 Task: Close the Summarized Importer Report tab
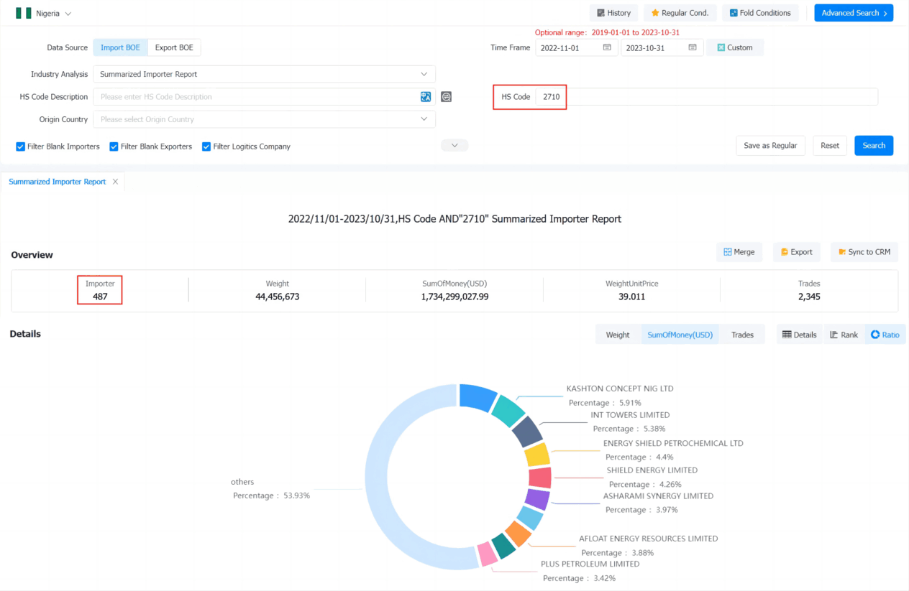[x=115, y=182]
